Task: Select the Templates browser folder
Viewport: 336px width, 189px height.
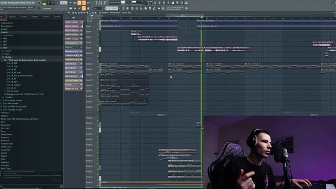Action: pos(5,162)
